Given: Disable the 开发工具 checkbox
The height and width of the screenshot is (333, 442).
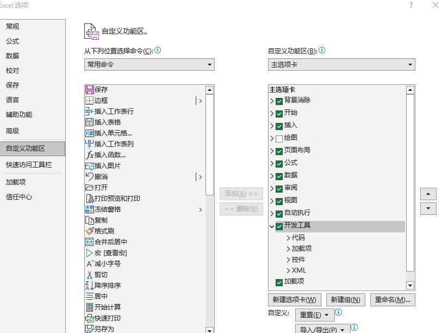Looking at the screenshot, I should tap(279, 226).
